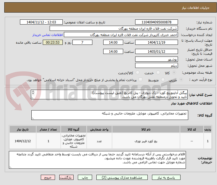The image size is (217, 185).
Task: Click the پاسخ به نیاز button
Action: (x=166, y=177)
